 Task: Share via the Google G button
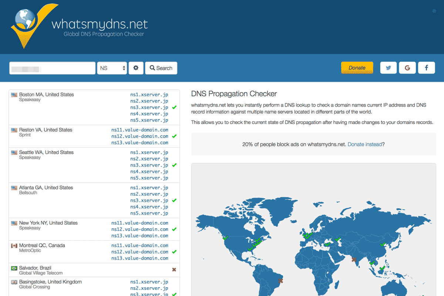(x=407, y=68)
